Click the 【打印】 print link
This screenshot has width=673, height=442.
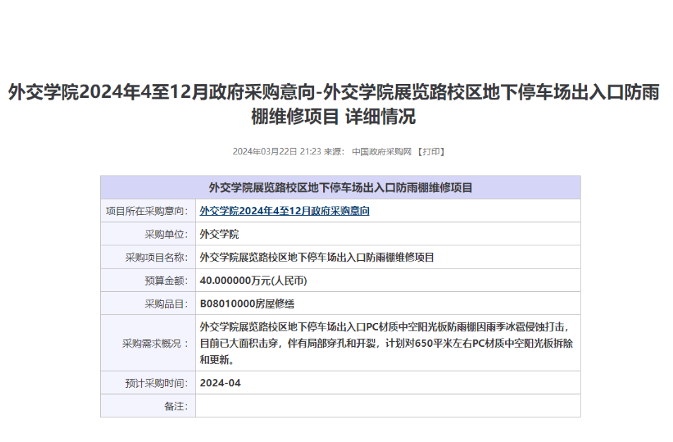(x=430, y=152)
